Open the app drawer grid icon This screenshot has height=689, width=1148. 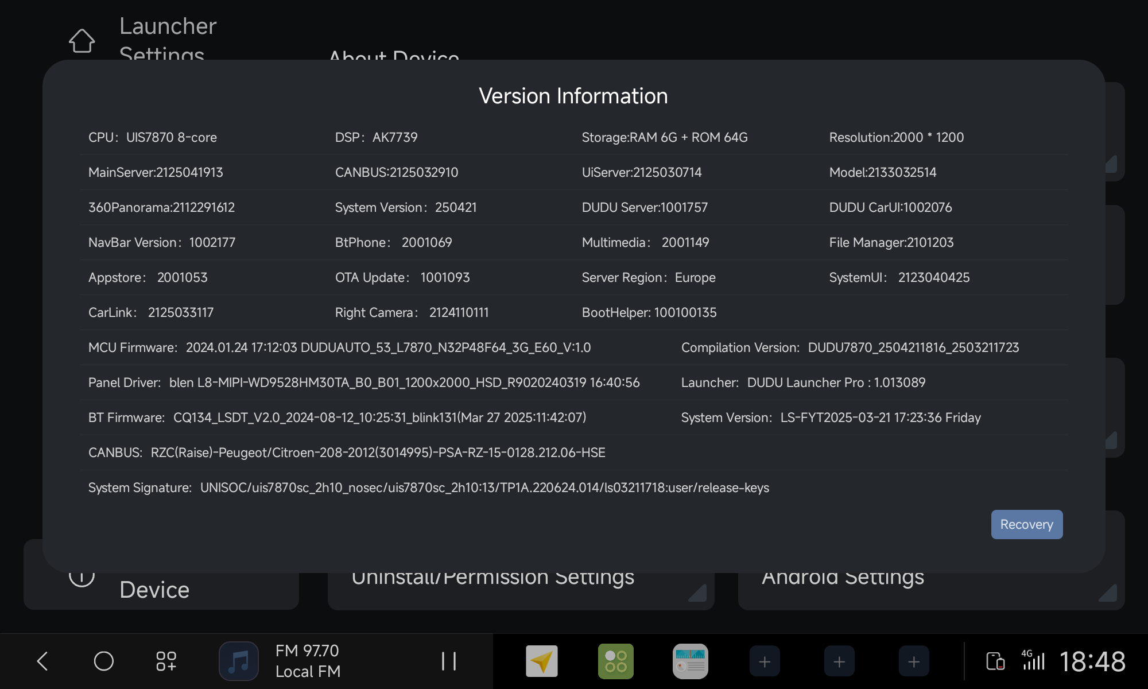(x=166, y=661)
